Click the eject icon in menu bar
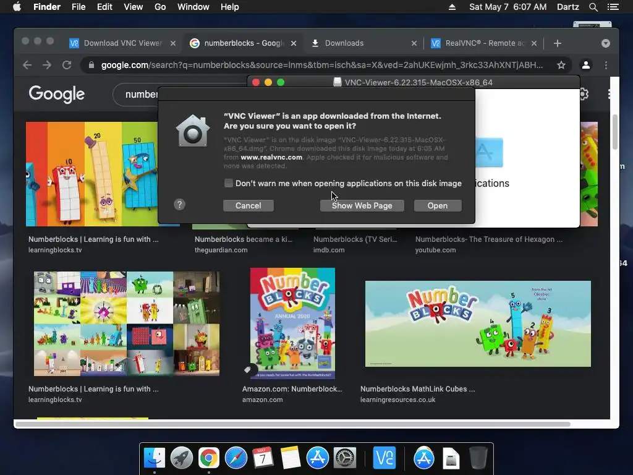Image resolution: width=633 pixels, height=475 pixels. point(452,7)
